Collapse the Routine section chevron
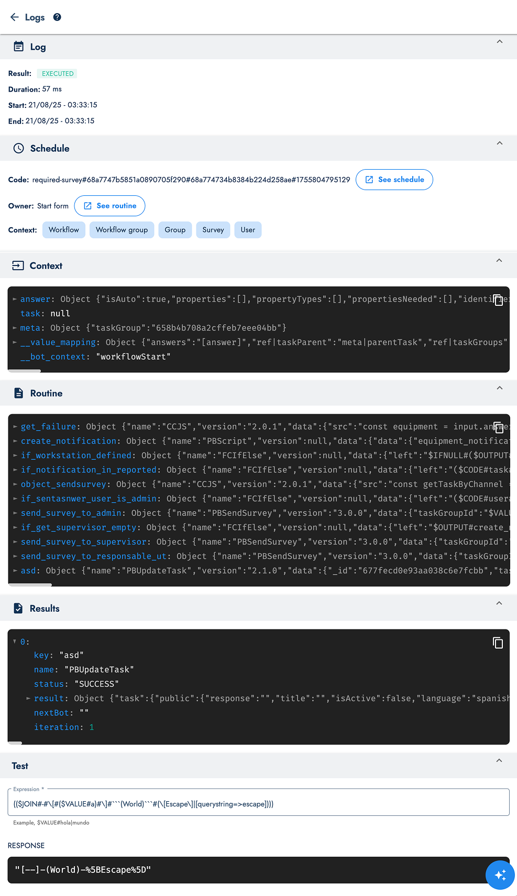517x896 pixels. (499, 388)
